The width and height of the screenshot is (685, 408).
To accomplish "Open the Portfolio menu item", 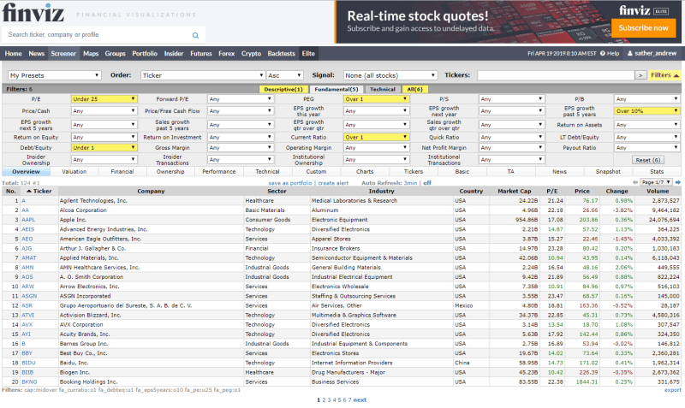I will coord(145,54).
